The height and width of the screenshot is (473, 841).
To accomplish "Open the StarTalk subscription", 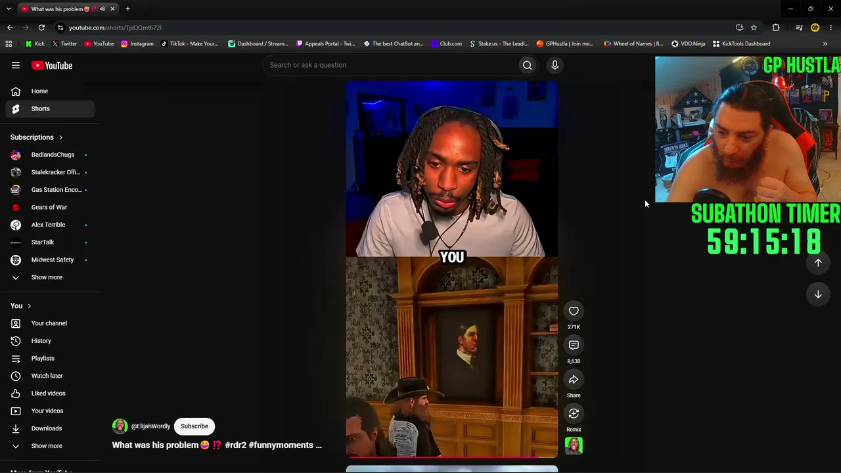I will tap(50, 242).
